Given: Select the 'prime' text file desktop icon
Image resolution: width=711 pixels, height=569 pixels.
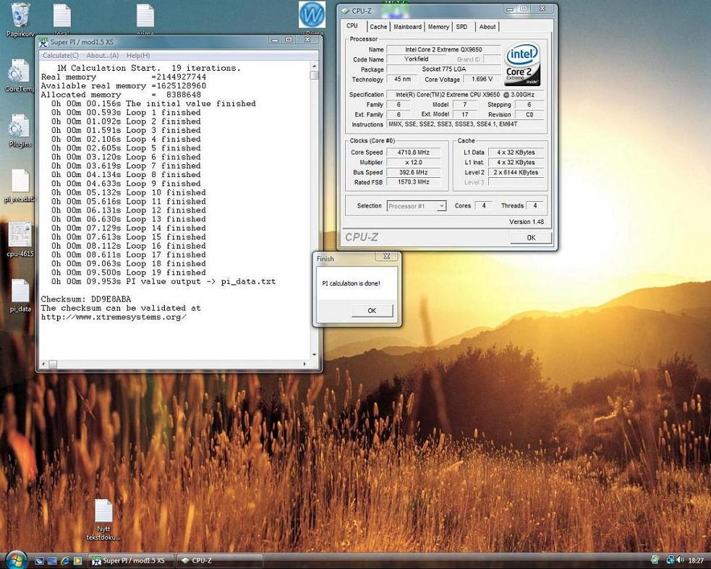Looking at the screenshot, I should [145, 18].
